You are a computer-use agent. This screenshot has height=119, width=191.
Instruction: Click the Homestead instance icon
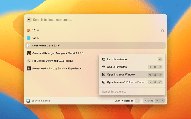29,68
